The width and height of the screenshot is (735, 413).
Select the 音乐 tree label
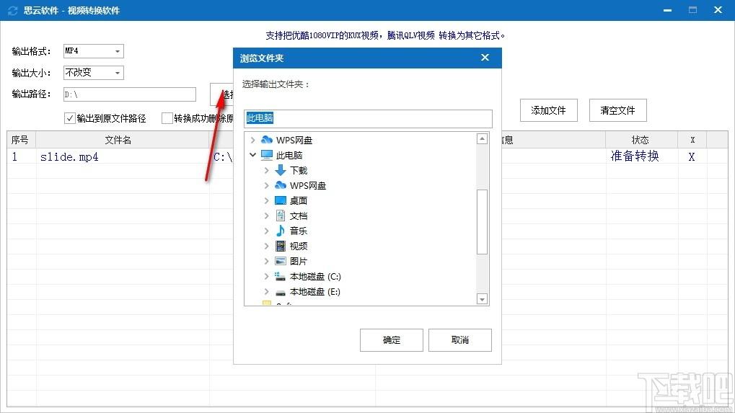(x=299, y=231)
